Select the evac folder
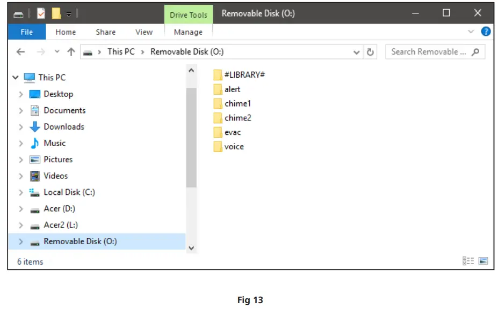 [227, 132]
